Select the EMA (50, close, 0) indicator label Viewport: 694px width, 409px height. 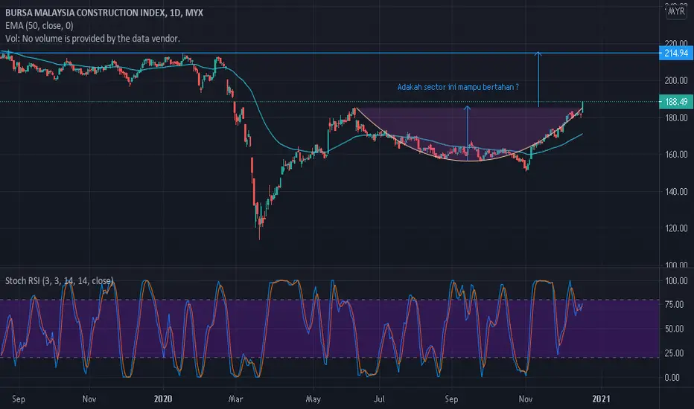pos(39,25)
